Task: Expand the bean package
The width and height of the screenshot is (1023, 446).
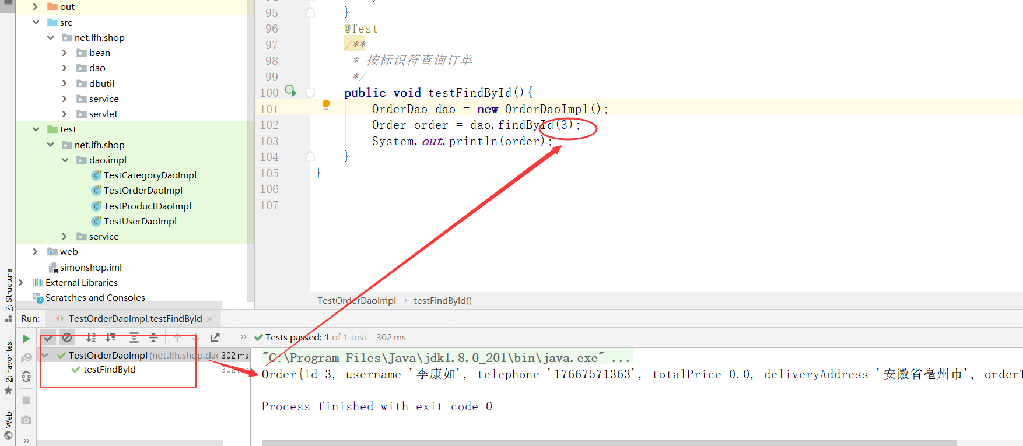Action: click(65, 52)
